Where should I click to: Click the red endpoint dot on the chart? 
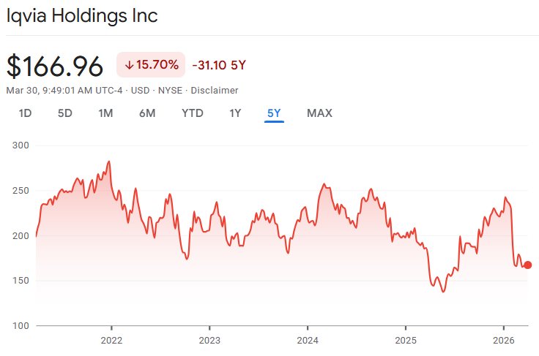click(x=527, y=265)
